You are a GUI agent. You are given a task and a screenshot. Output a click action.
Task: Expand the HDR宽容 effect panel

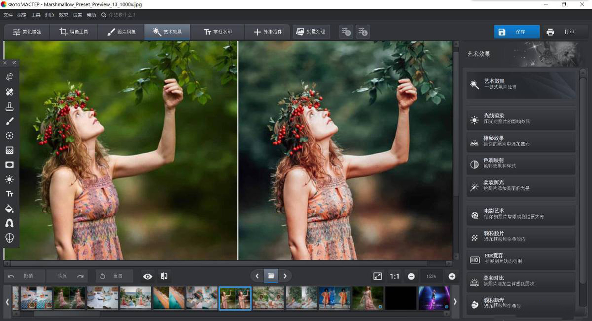521,258
